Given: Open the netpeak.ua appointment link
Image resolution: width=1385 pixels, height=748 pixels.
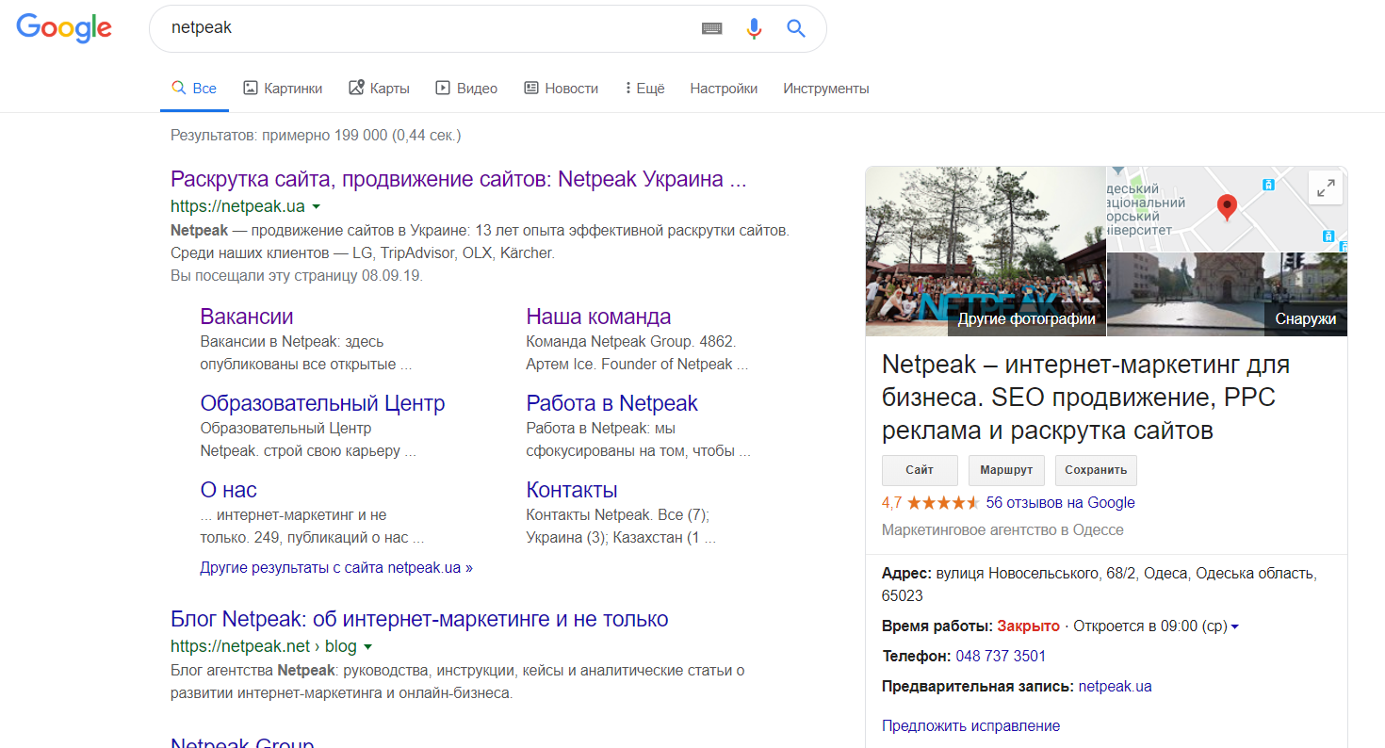Looking at the screenshot, I should pyautogui.click(x=1115, y=687).
